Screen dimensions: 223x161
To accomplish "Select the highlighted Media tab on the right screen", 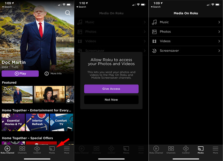I will click(x=201, y=150).
